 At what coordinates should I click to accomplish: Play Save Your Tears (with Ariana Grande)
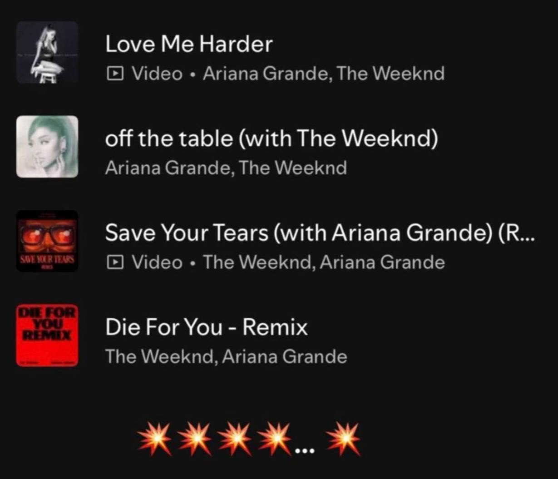[x=320, y=233]
